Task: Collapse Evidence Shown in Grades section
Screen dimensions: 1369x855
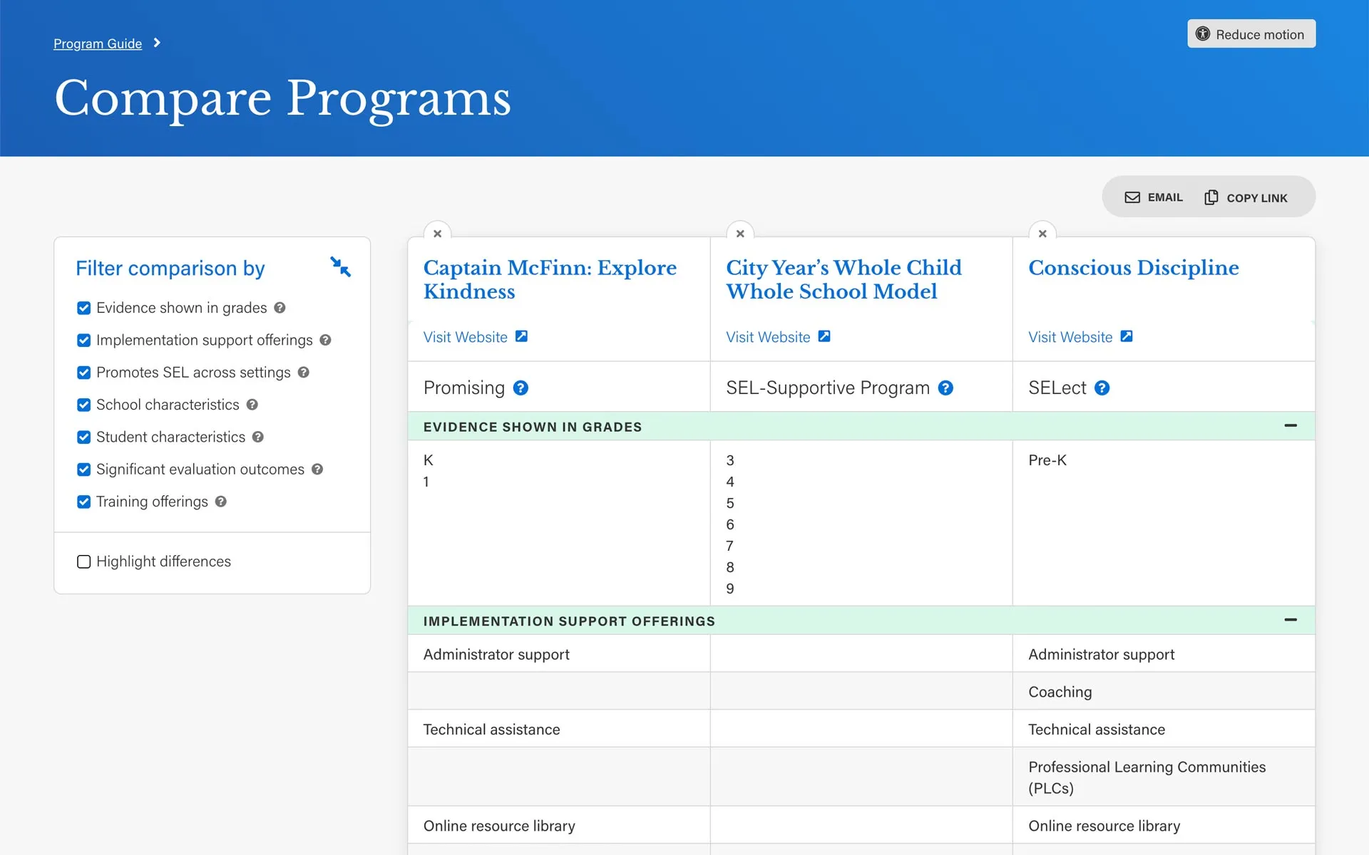Action: [x=1290, y=426]
